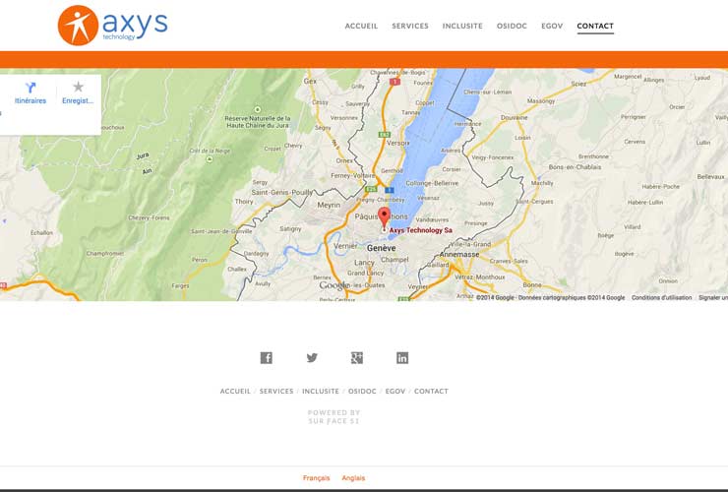Click the Vernier label on map
Screen dimensions: 728x492
(345, 246)
